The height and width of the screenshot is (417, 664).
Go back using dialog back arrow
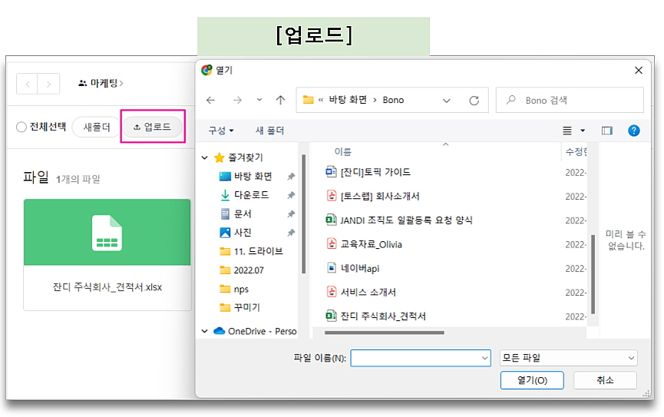click(x=211, y=100)
